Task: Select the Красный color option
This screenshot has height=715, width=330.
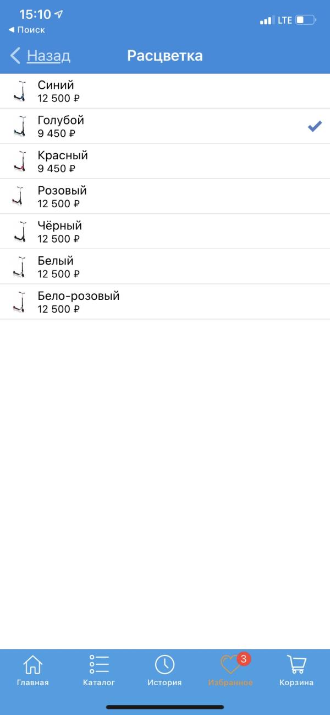Action: [165, 161]
